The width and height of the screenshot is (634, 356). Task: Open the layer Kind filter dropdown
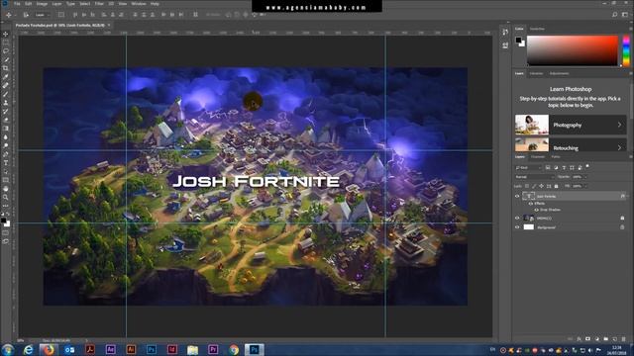528,167
